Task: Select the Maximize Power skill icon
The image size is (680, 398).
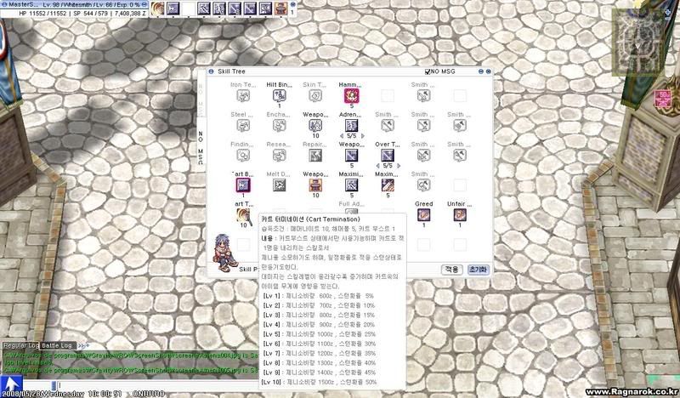Action: click(x=351, y=185)
